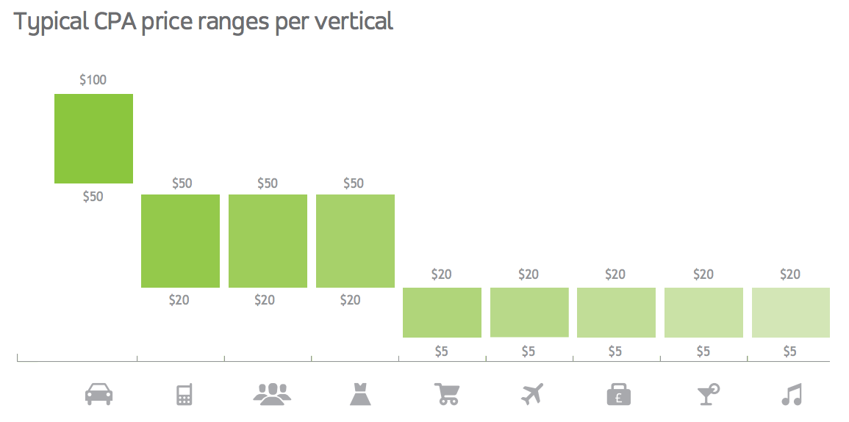Click the shopping cart icon
The height and width of the screenshot is (422, 849).
pos(447,394)
